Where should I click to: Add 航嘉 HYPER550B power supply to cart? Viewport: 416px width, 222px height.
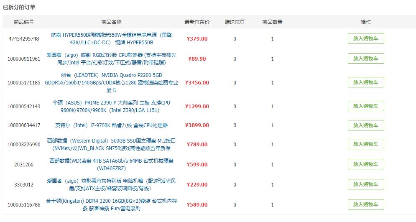click(366, 38)
